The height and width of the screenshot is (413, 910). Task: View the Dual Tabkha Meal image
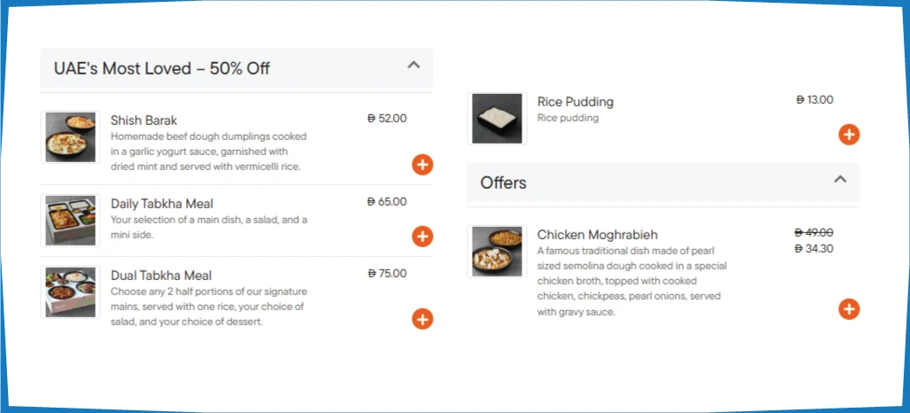70,292
